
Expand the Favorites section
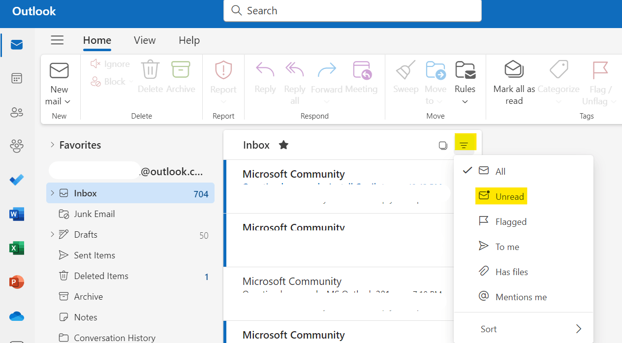click(x=53, y=145)
